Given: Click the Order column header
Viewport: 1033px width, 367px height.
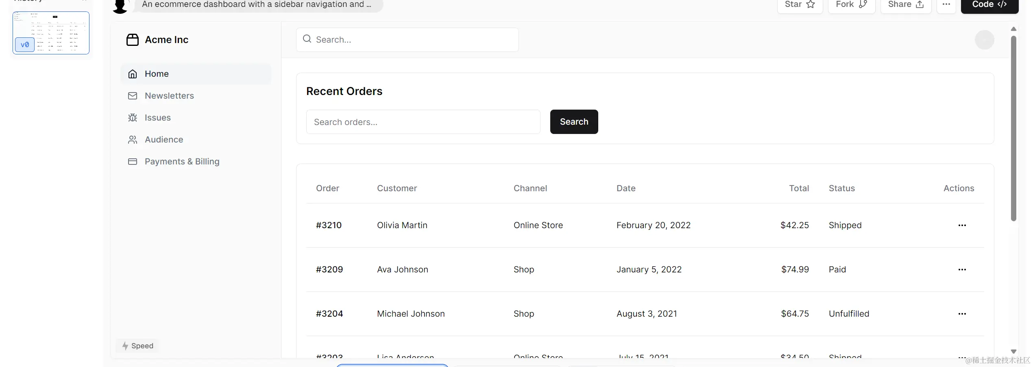Looking at the screenshot, I should coord(327,188).
